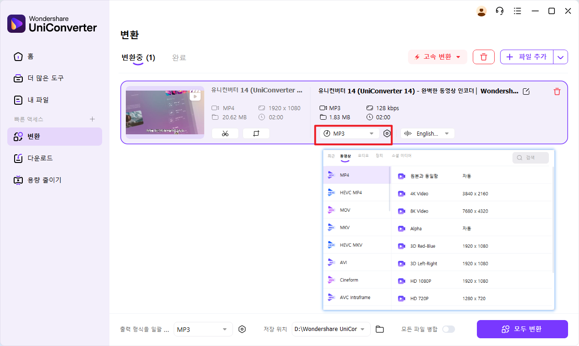Open 용량 줄이기 compressor

click(55, 180)
